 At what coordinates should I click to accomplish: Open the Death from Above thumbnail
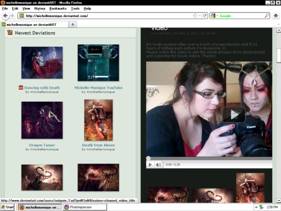[x=98, y=120]
